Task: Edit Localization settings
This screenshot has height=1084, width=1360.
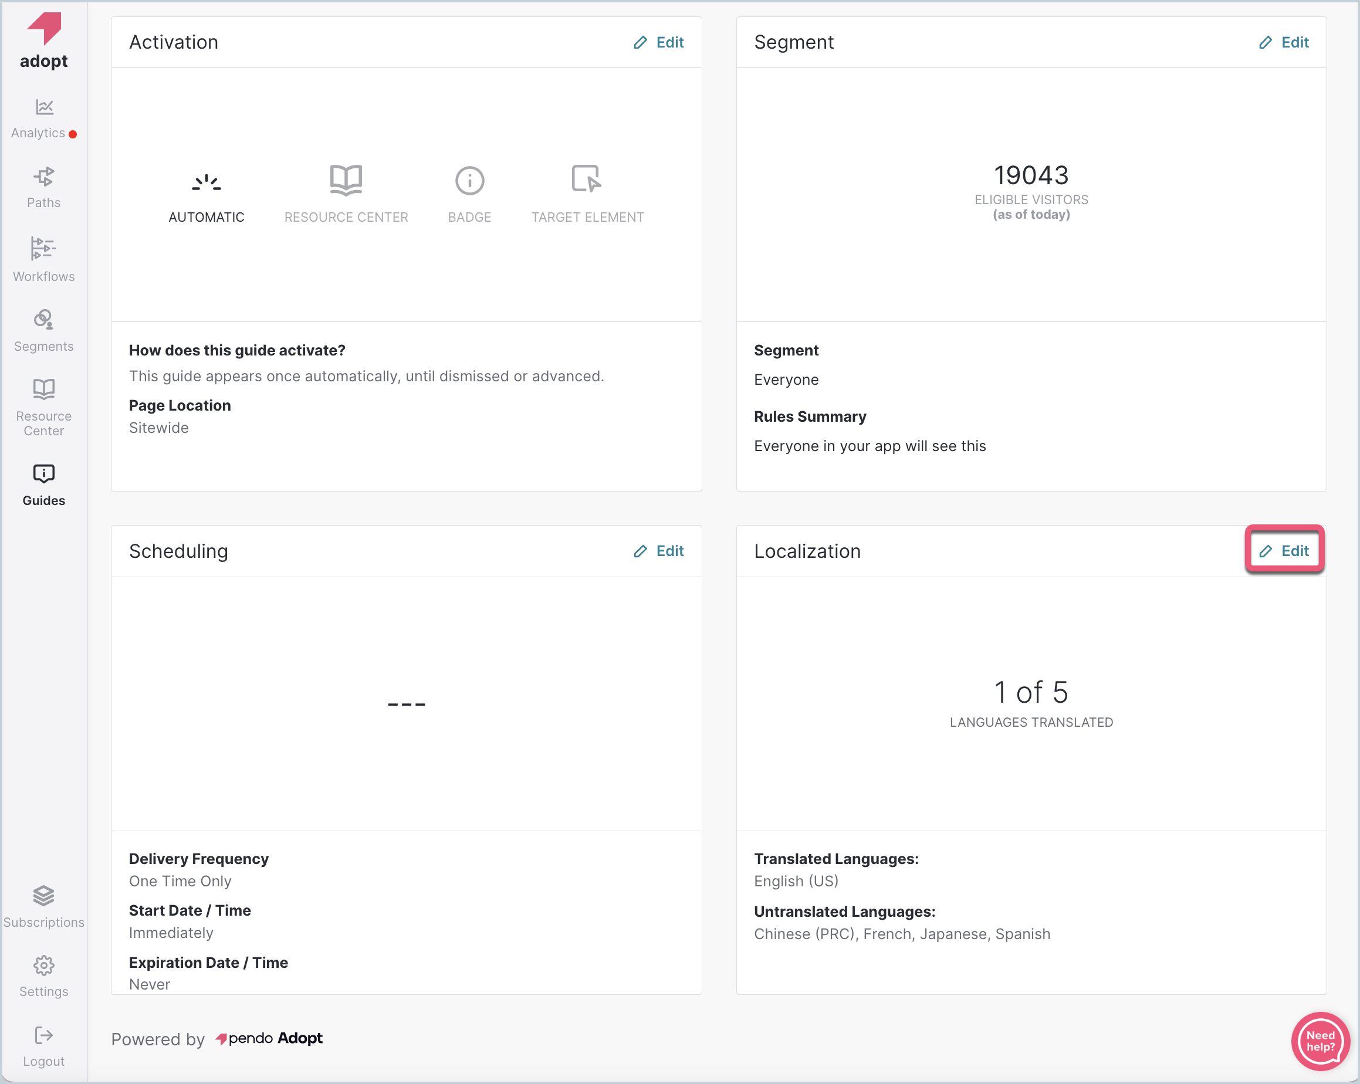Action: (1284, 551)
